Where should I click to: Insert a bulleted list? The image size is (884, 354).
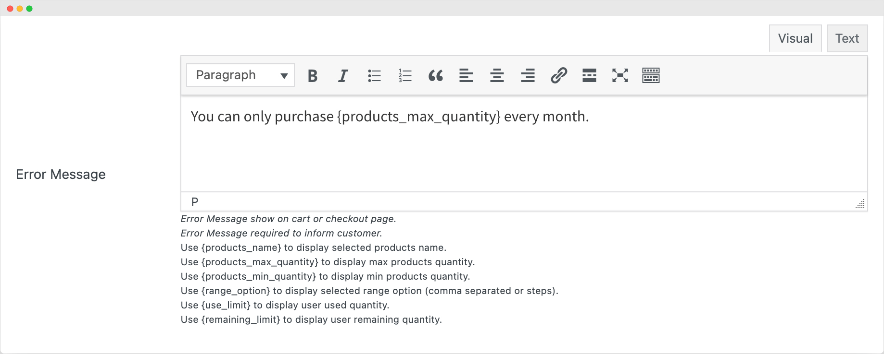pos(374,76)
